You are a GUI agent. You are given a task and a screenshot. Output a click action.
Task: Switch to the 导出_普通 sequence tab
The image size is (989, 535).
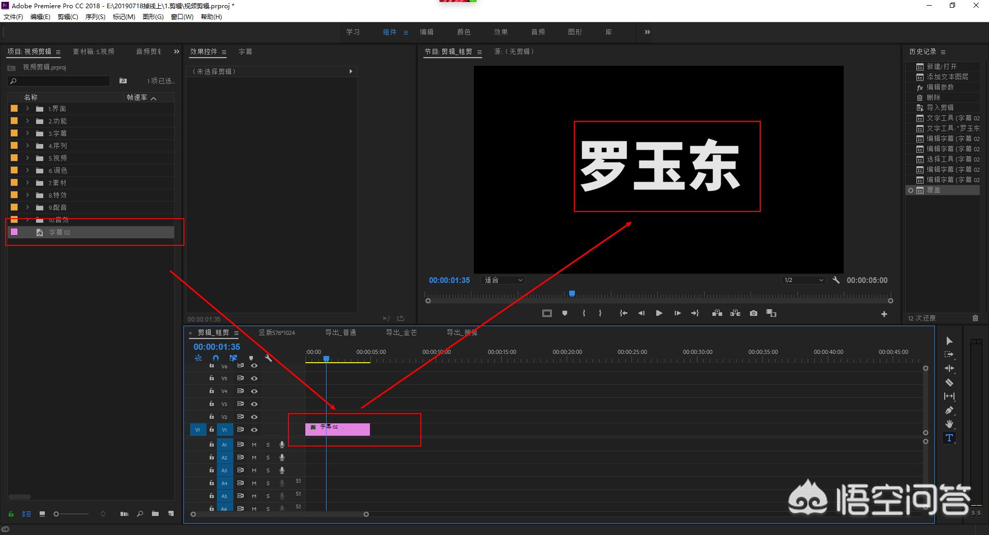pos(340,332)
